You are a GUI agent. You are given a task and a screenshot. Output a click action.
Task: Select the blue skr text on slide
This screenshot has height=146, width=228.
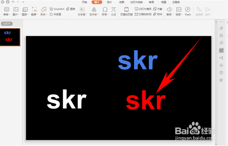[138, 60]
